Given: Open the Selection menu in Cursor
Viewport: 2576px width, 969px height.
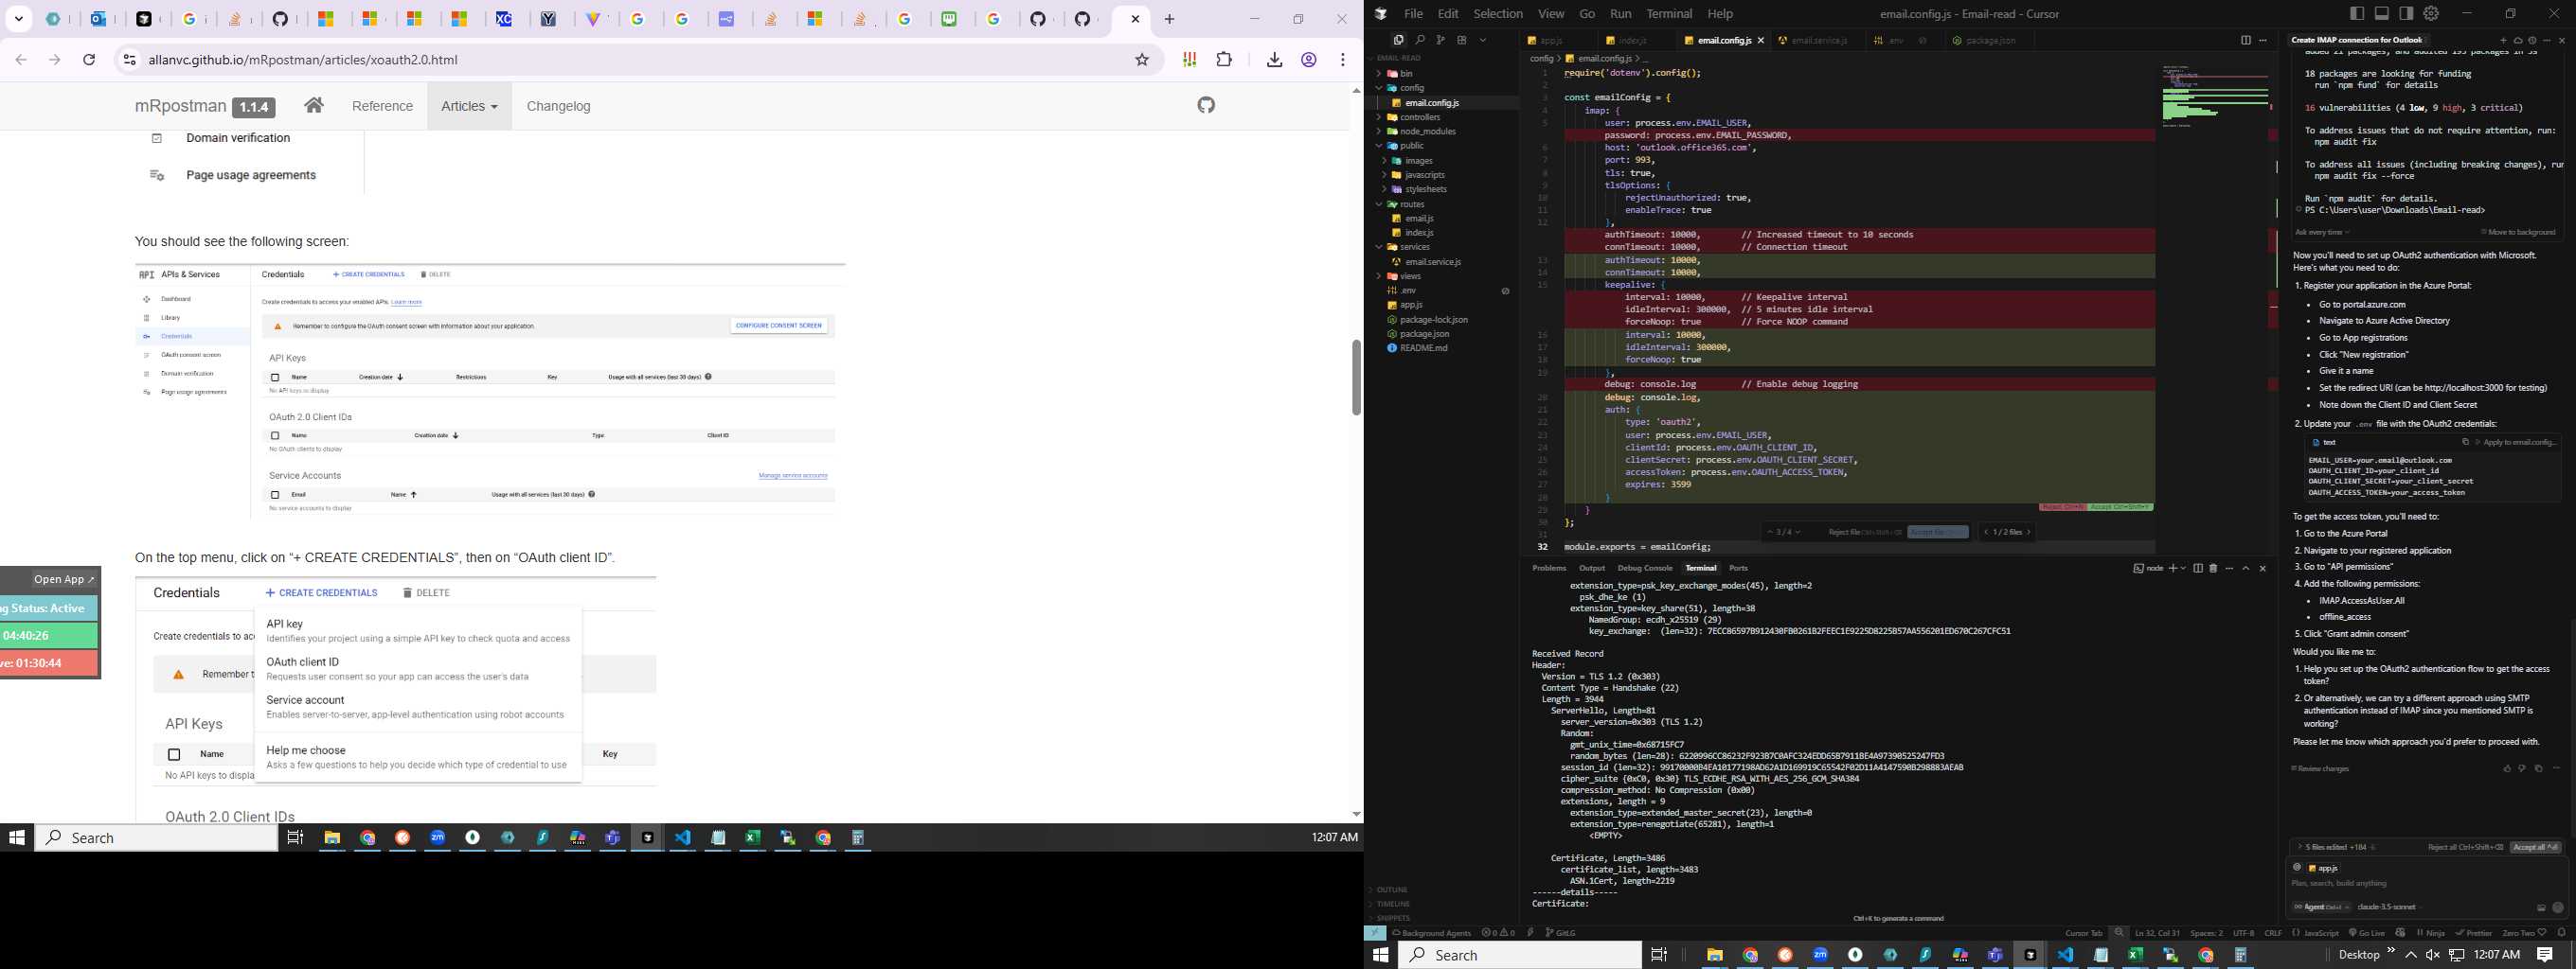Looking at the screenshot, I should coord(1498,14).
